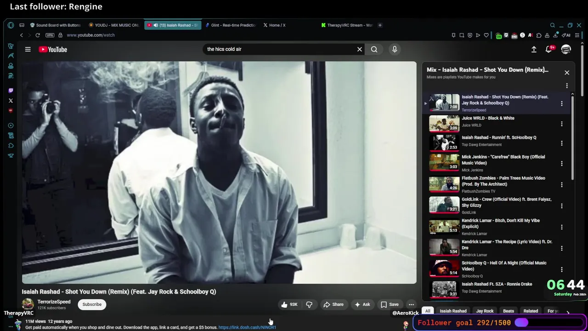Share the video
Screen dimensions: 588x331
[334, 304]
